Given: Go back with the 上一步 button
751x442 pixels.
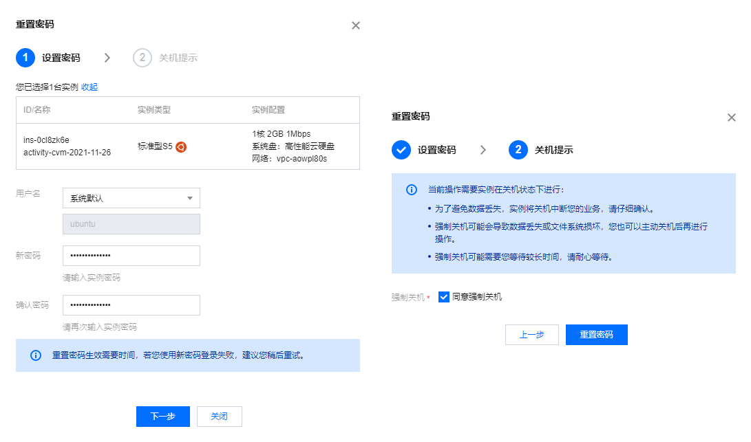Looking at the screenshot, I should 531,335.
